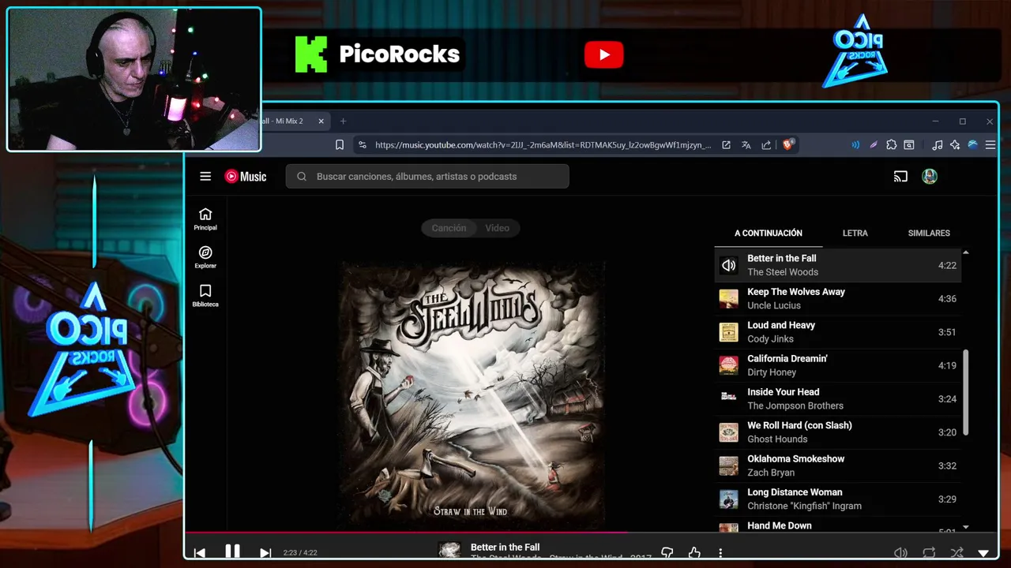
Task: Skip to the previous track
Action: [200, 553]
